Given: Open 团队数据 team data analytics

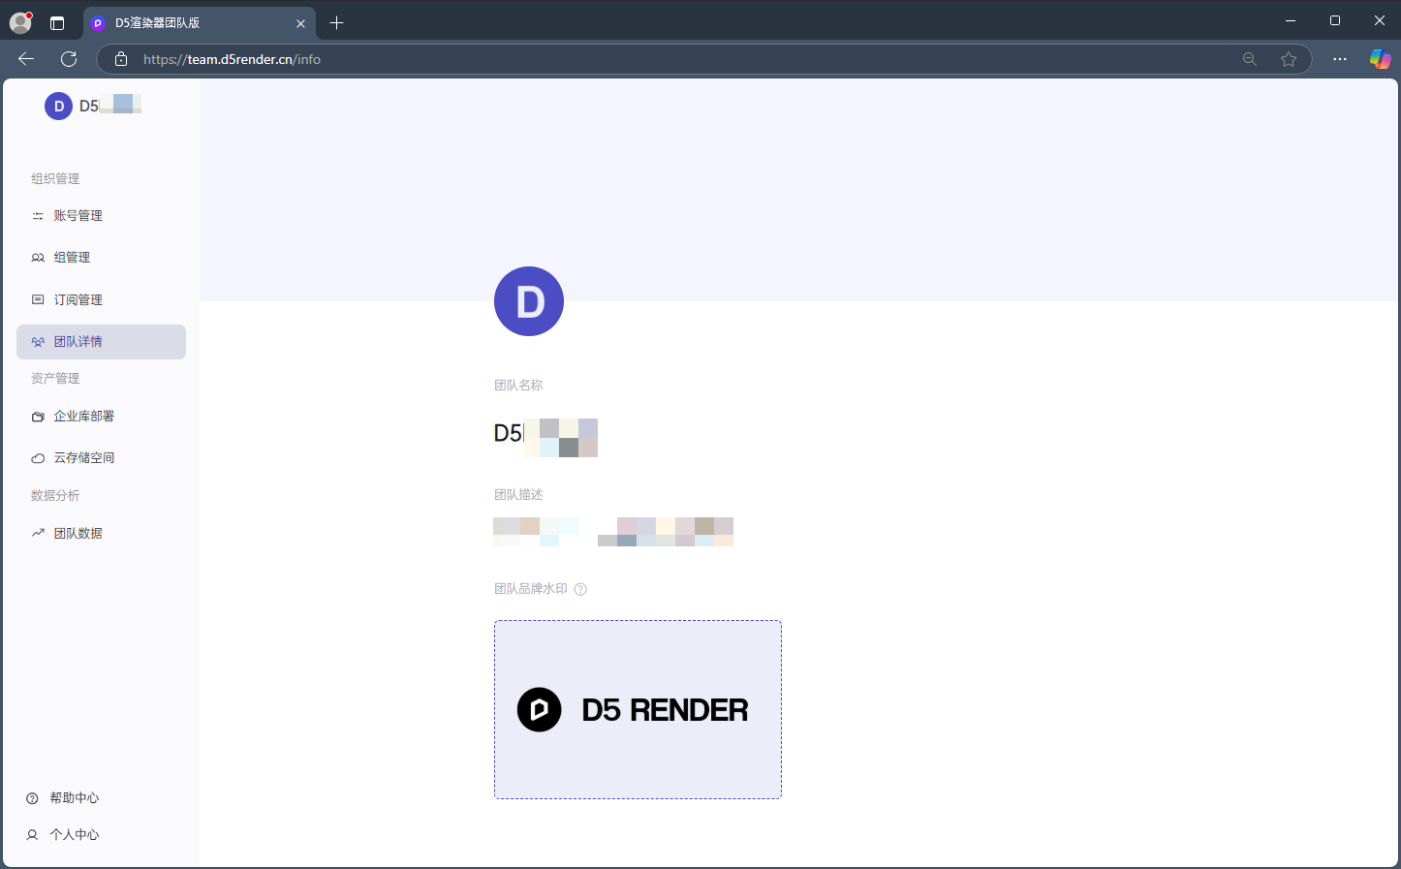Looking at the screenshot, I should pyautogui.click(x=101, y=534).
